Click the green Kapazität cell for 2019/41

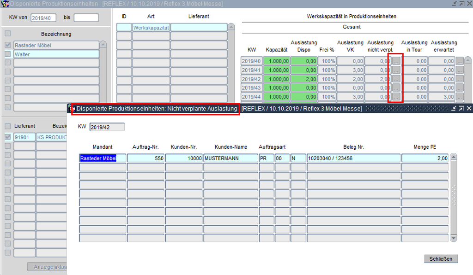pyautogui.click(x=277, y=70)
